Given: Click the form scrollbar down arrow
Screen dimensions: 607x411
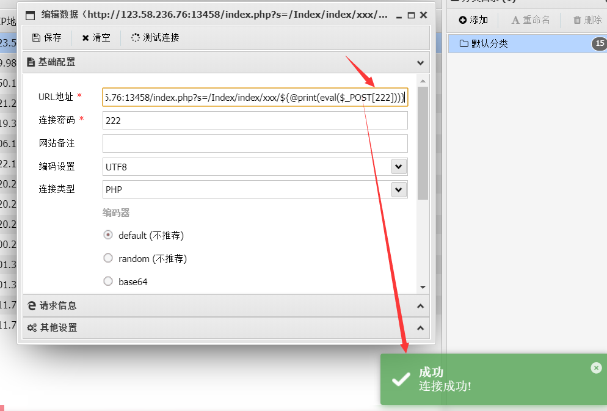Looking at the screenshot, I should pyautogui.click(x=423, y=287).
